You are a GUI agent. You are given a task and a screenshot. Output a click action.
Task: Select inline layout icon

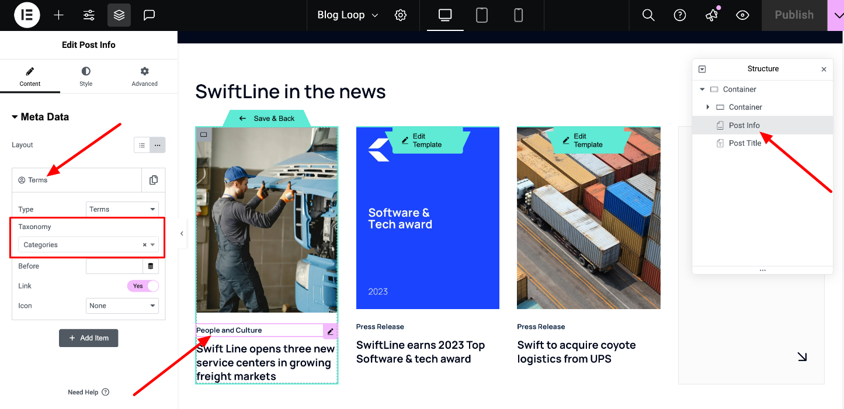[158, 145]
